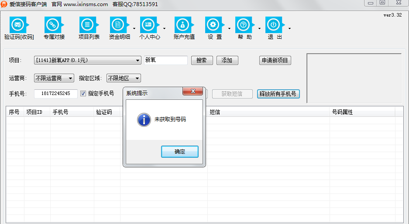Click the blue info icon in dialog
The image size is (409, 224).
[144, 120]
